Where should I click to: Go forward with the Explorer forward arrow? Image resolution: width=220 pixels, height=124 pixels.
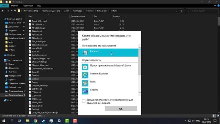[x=8, y=11]
